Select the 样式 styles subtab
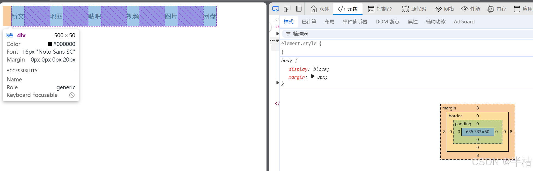This screenshot has width=533, height=171. coord(288,22)
